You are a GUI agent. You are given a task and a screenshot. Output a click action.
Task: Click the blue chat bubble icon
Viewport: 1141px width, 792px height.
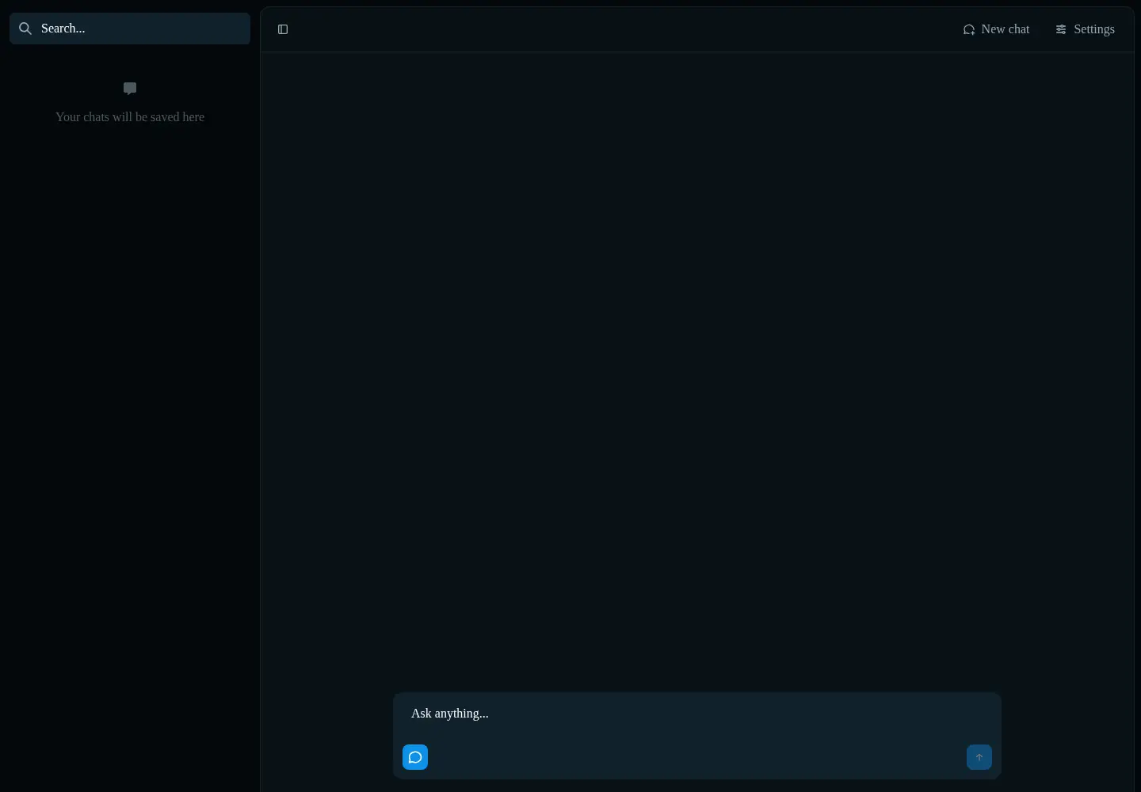pos(415,757)
